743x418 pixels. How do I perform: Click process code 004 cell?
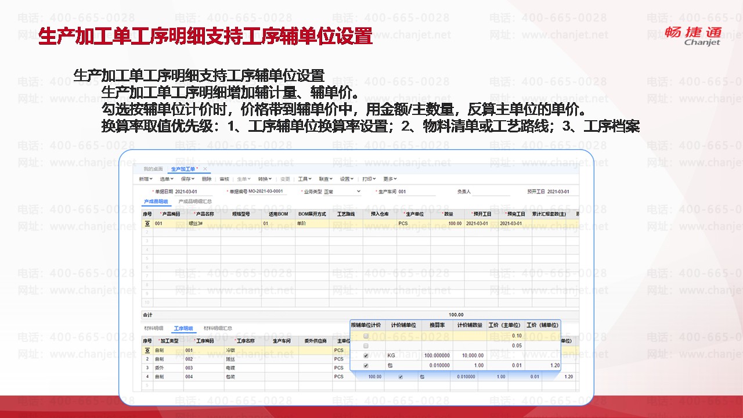click(203, 376)
